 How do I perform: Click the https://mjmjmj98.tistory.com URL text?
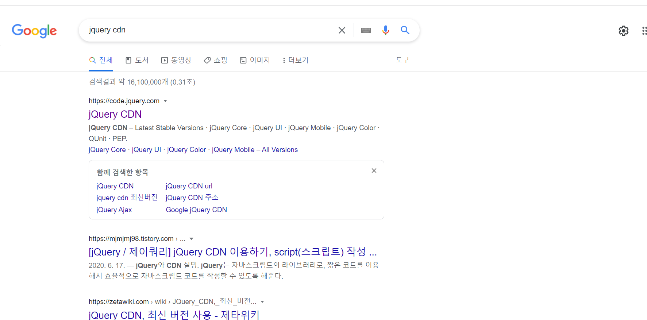click(x=131, y=239)
